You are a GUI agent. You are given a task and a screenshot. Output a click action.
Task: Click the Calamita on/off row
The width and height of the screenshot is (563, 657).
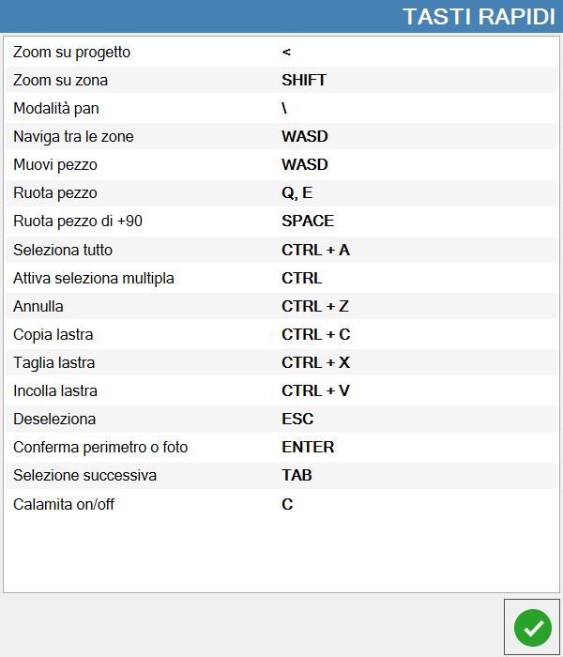[x=281, y=504]
